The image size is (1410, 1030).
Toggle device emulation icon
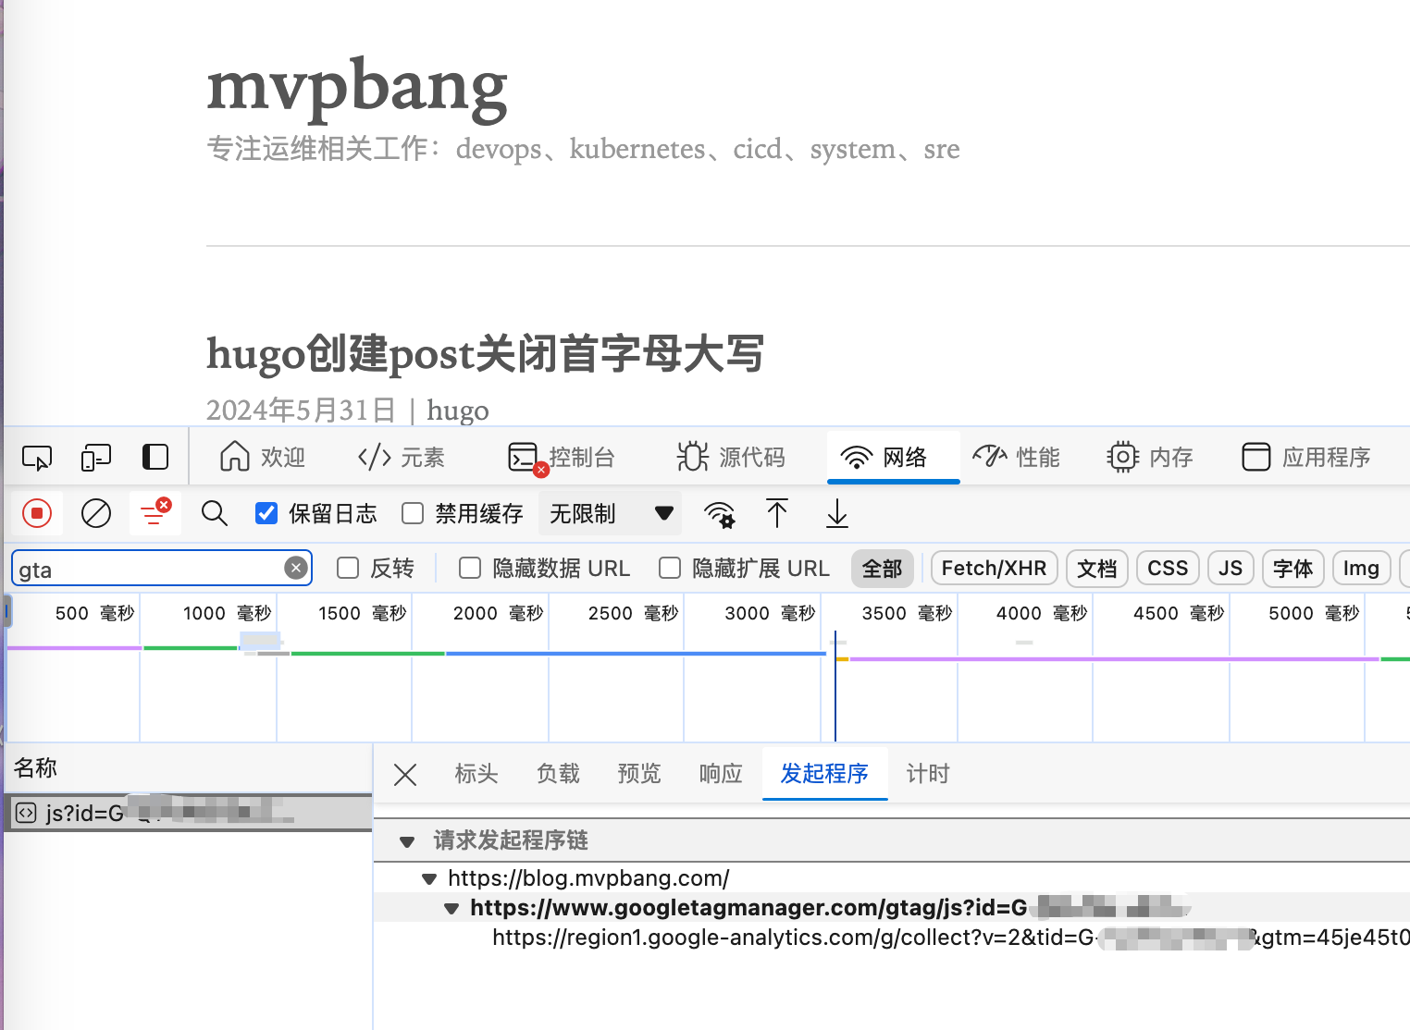point(96,458)
